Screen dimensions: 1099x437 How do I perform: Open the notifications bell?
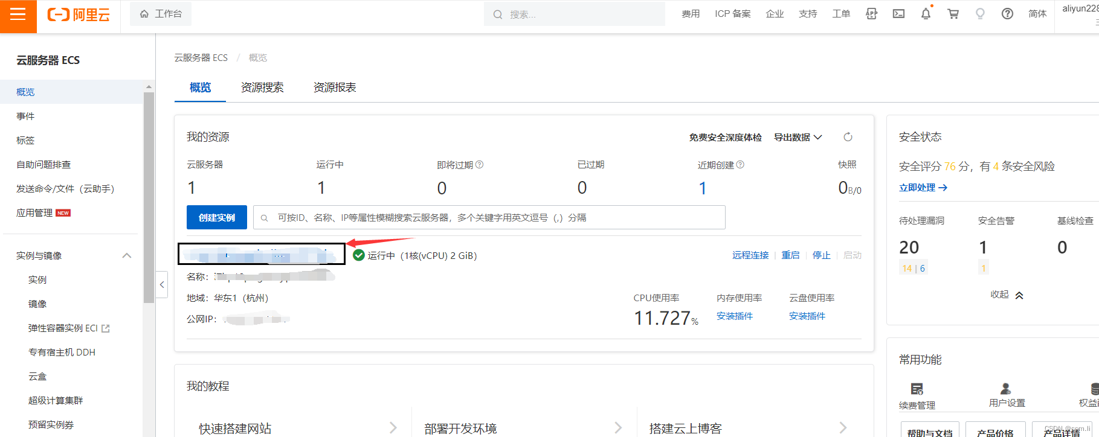[926, 14]
